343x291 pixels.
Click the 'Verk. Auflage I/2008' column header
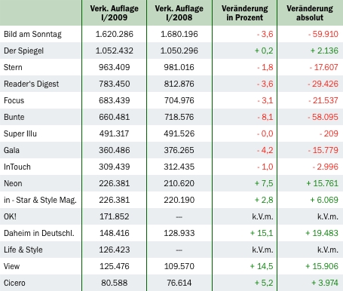[x=179, y=13]
